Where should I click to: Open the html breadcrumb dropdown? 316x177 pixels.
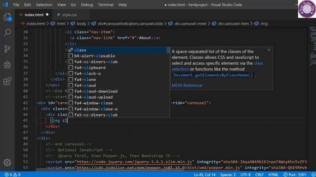pos(58,24)
